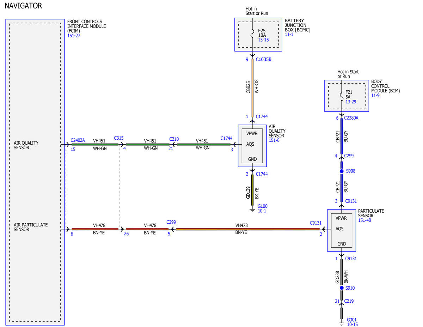The height and width of the screenshot is (327, 423).
Task: Click the AIR PARTICULATE SENSOR pin label
Action: click(31, 227)
